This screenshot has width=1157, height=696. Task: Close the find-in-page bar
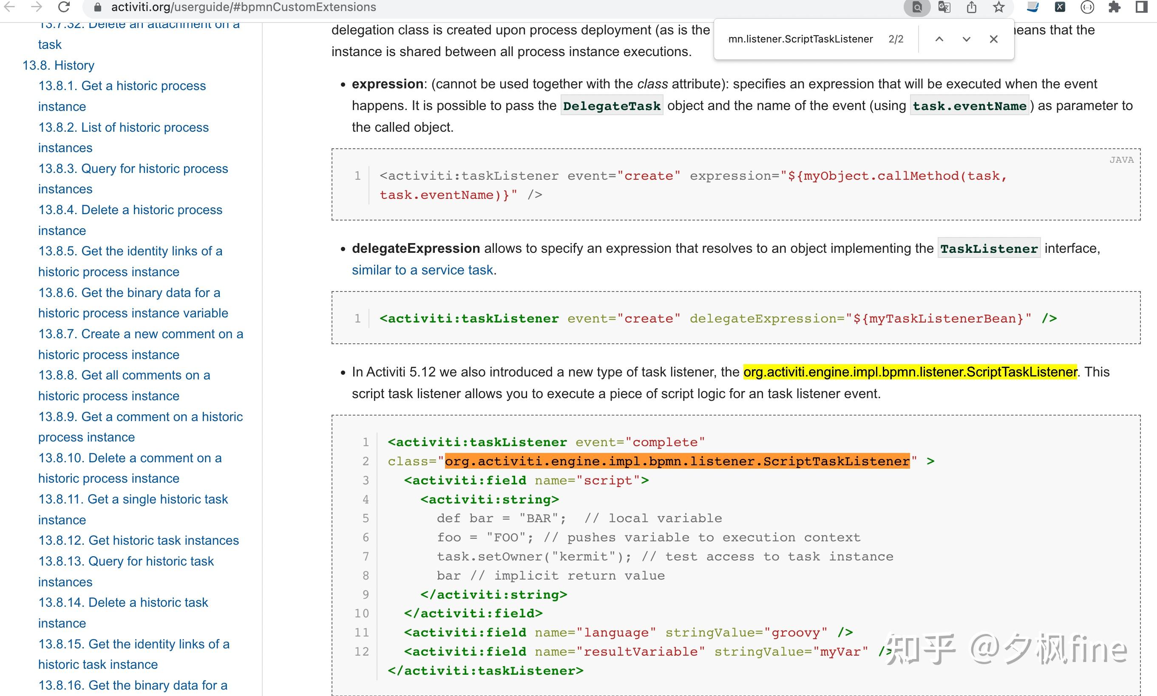click(x=993, y=39)
